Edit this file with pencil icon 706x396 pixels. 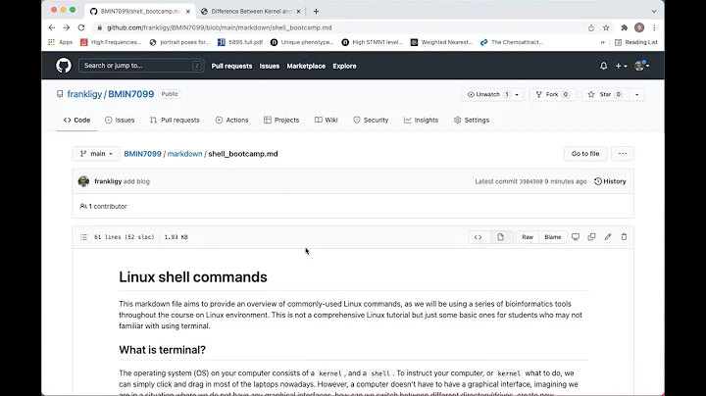608,237
